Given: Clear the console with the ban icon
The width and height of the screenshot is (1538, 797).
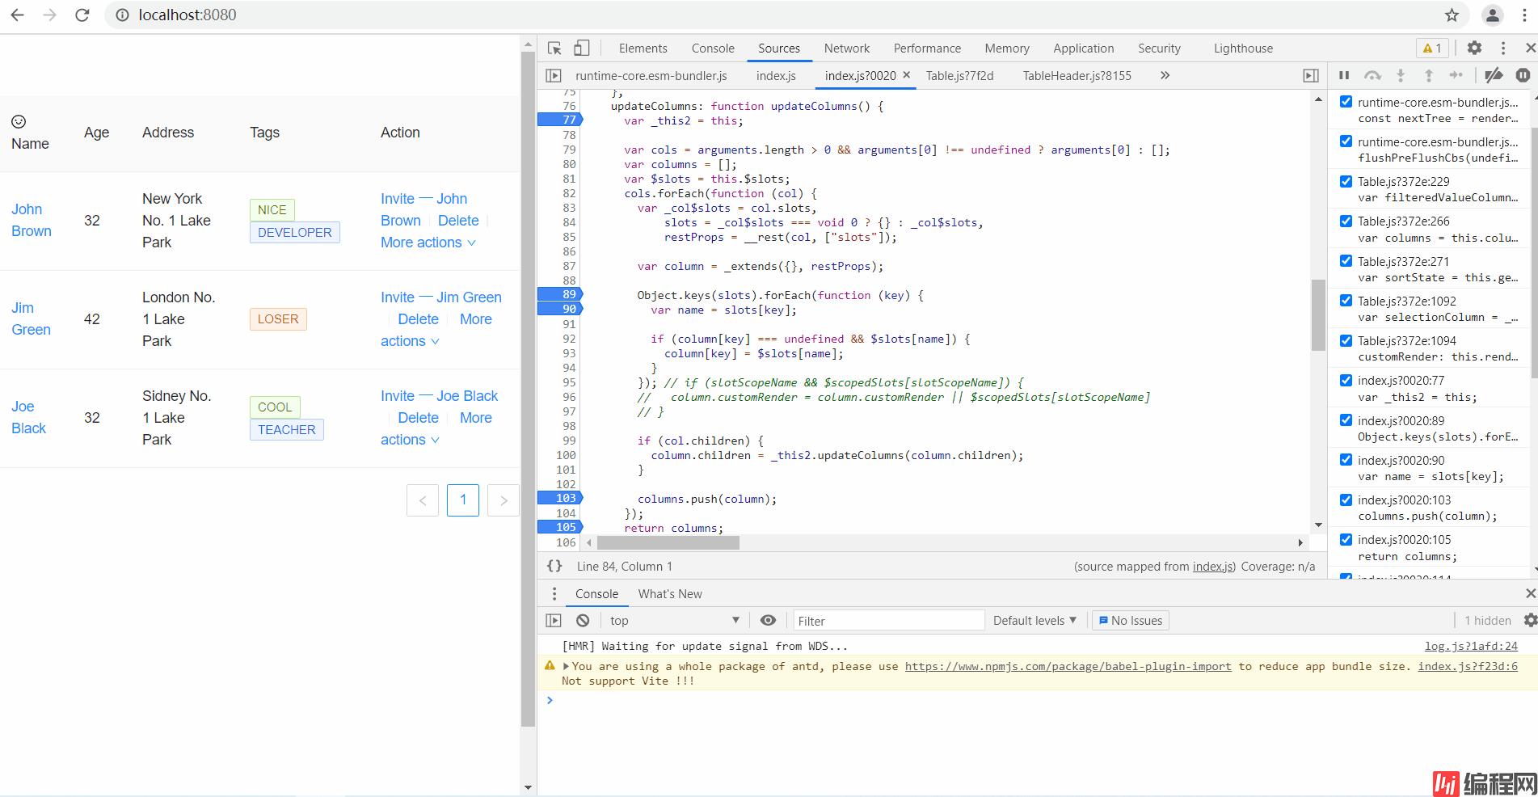Looking at the screenshot, I should click(583, 621).
